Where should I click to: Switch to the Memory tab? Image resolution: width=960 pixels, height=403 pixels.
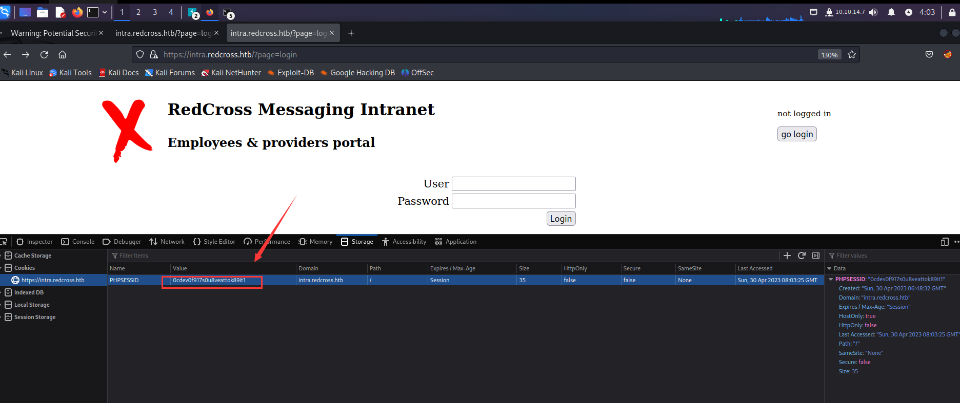316,242
